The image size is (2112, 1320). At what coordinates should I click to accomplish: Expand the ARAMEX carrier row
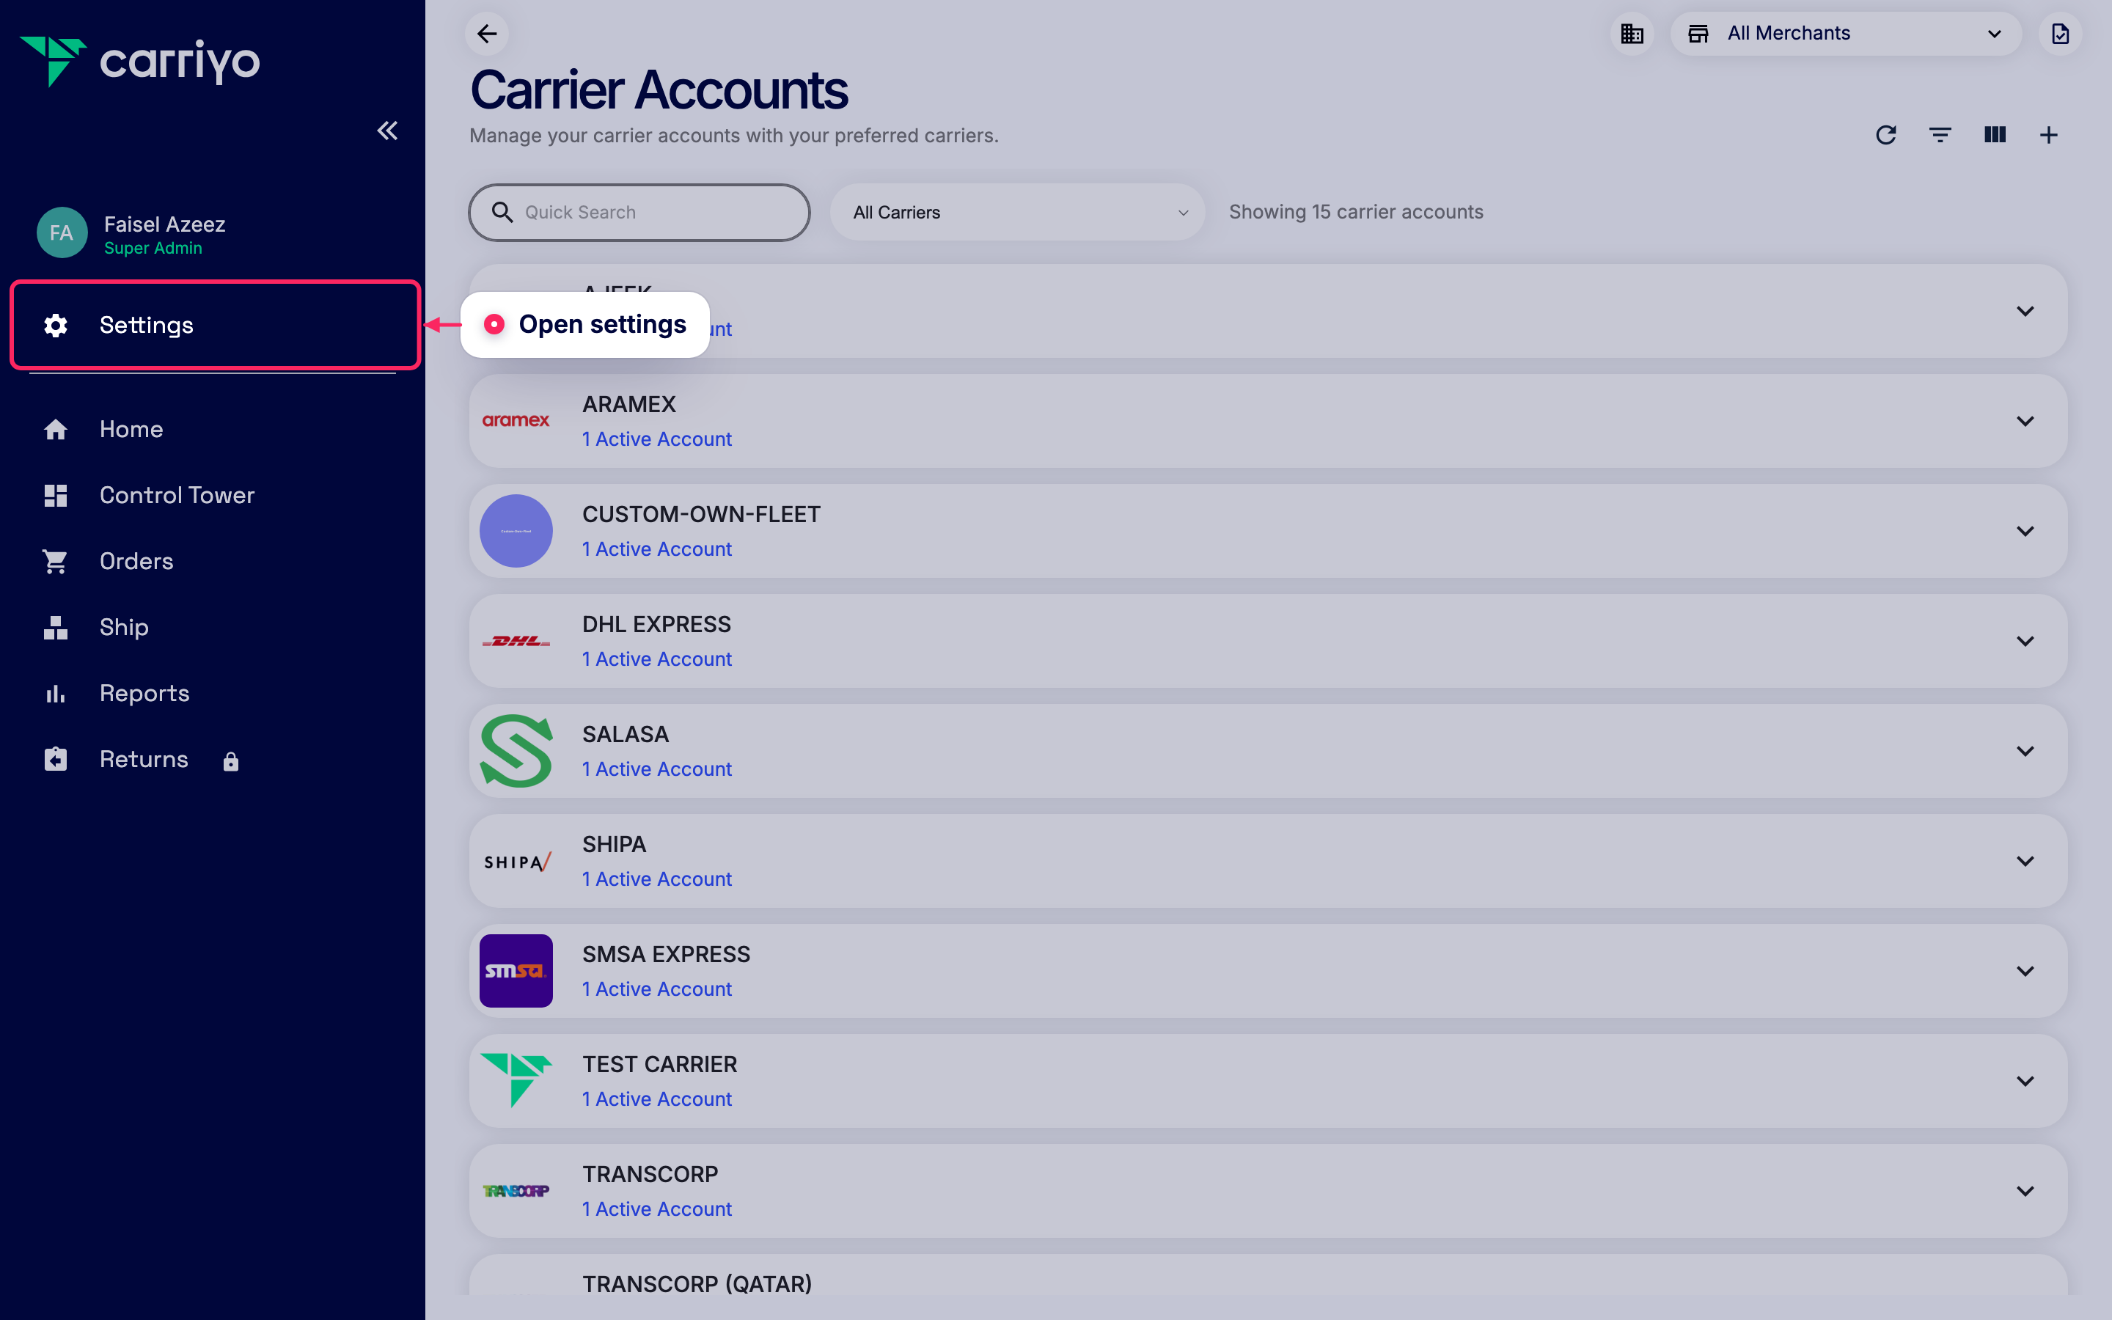(x=2025, y=421)
